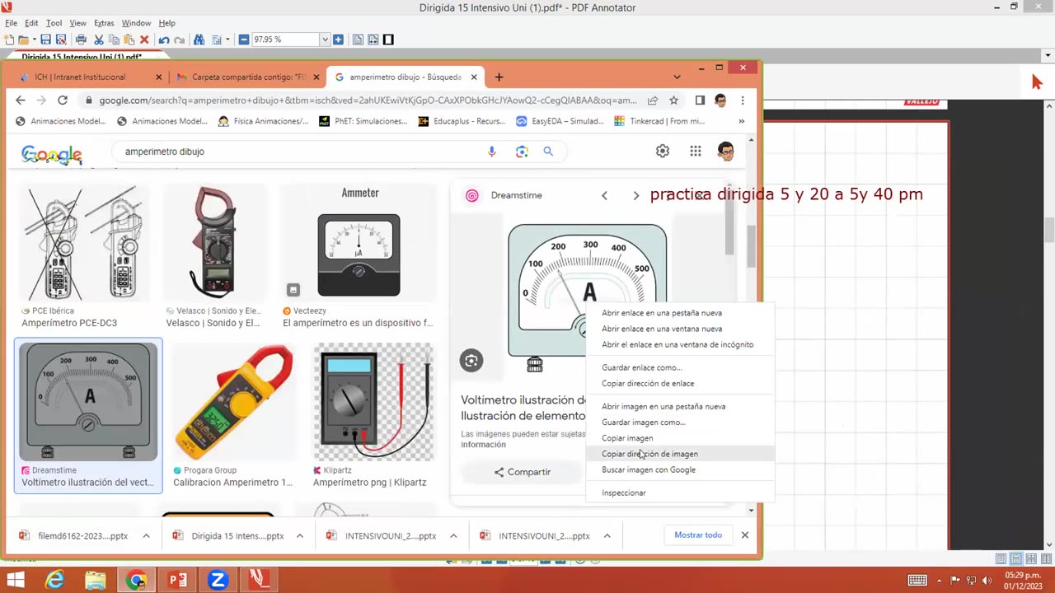Click the Chrome back arrow
Image resolution: width=1055 pixels, height=593 pixels.
[x=21, y=100]
